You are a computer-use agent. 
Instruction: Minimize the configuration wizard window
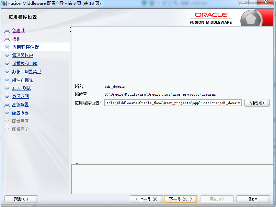point(244,2)
